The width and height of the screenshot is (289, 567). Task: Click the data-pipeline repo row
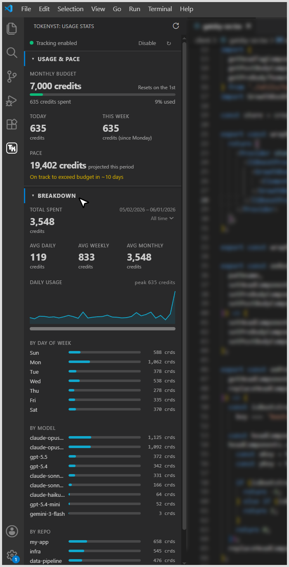[x=102, y=560]
